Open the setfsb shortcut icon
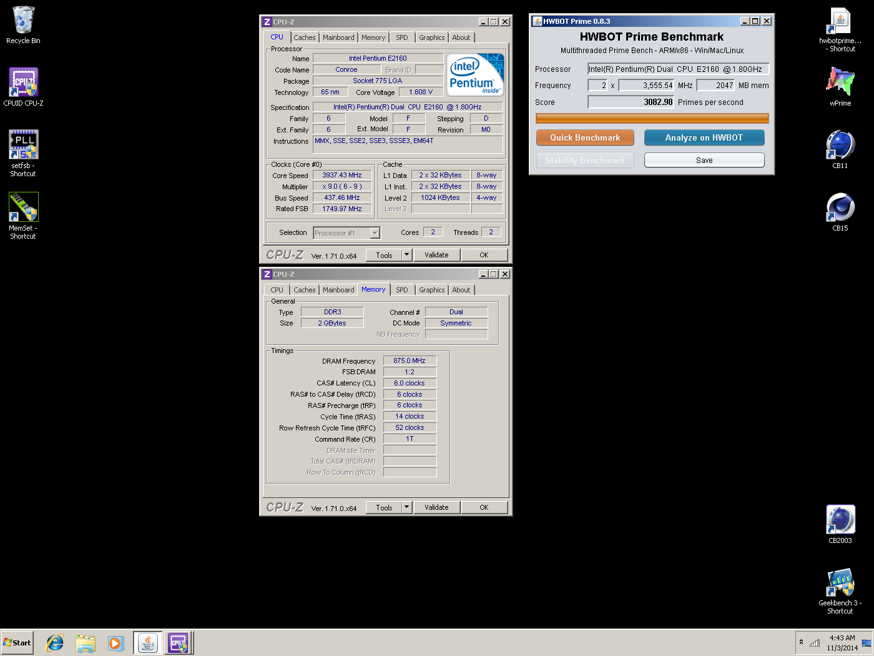The width and height of the screenshot is (874, 656). (x=23, y=153)
